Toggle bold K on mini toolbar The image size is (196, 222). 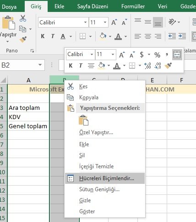71,66
